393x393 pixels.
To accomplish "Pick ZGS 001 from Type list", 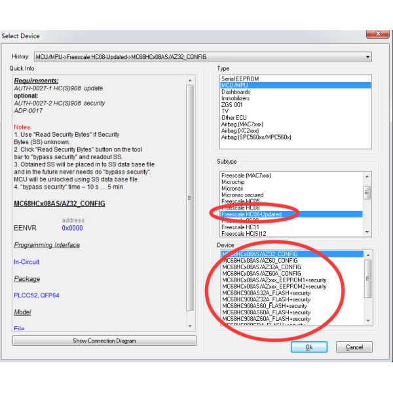I will coord(233,105).
